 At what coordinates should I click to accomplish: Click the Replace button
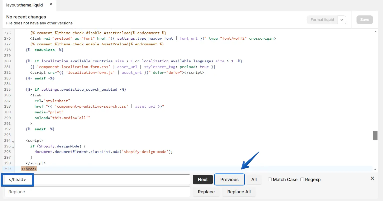point(206,192)
